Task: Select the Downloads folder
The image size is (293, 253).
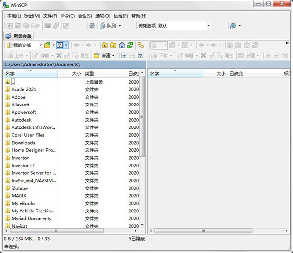Action: [71, 143]
